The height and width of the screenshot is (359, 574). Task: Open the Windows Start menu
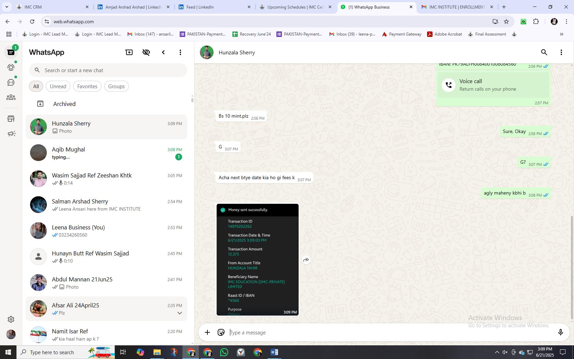[8, 352]
